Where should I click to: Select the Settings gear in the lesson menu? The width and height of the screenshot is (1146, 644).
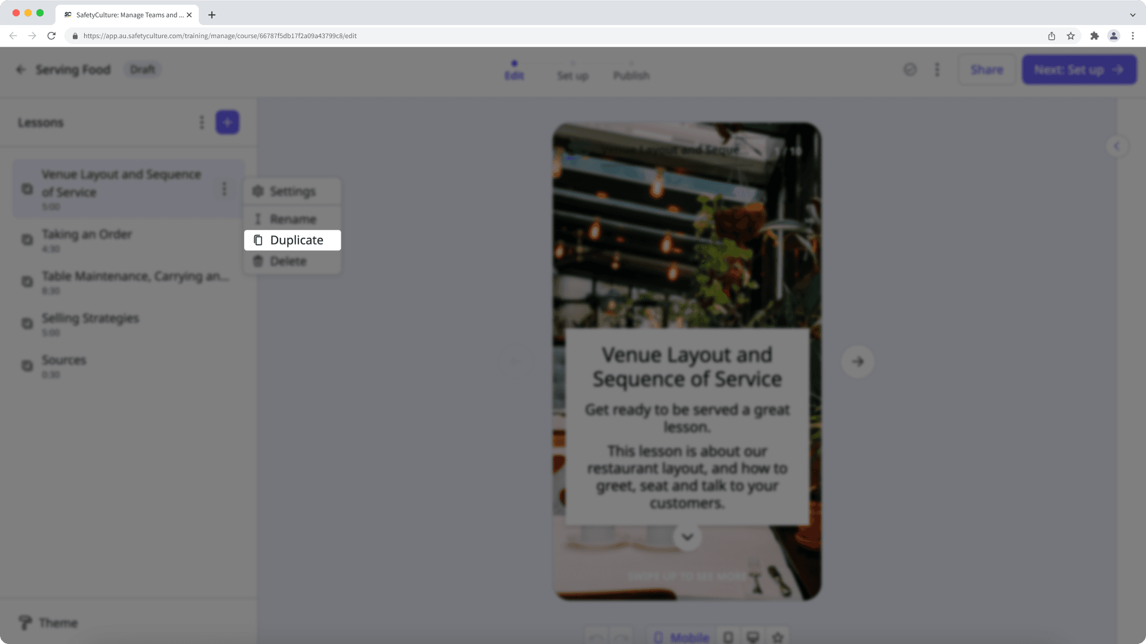(257, 191)
